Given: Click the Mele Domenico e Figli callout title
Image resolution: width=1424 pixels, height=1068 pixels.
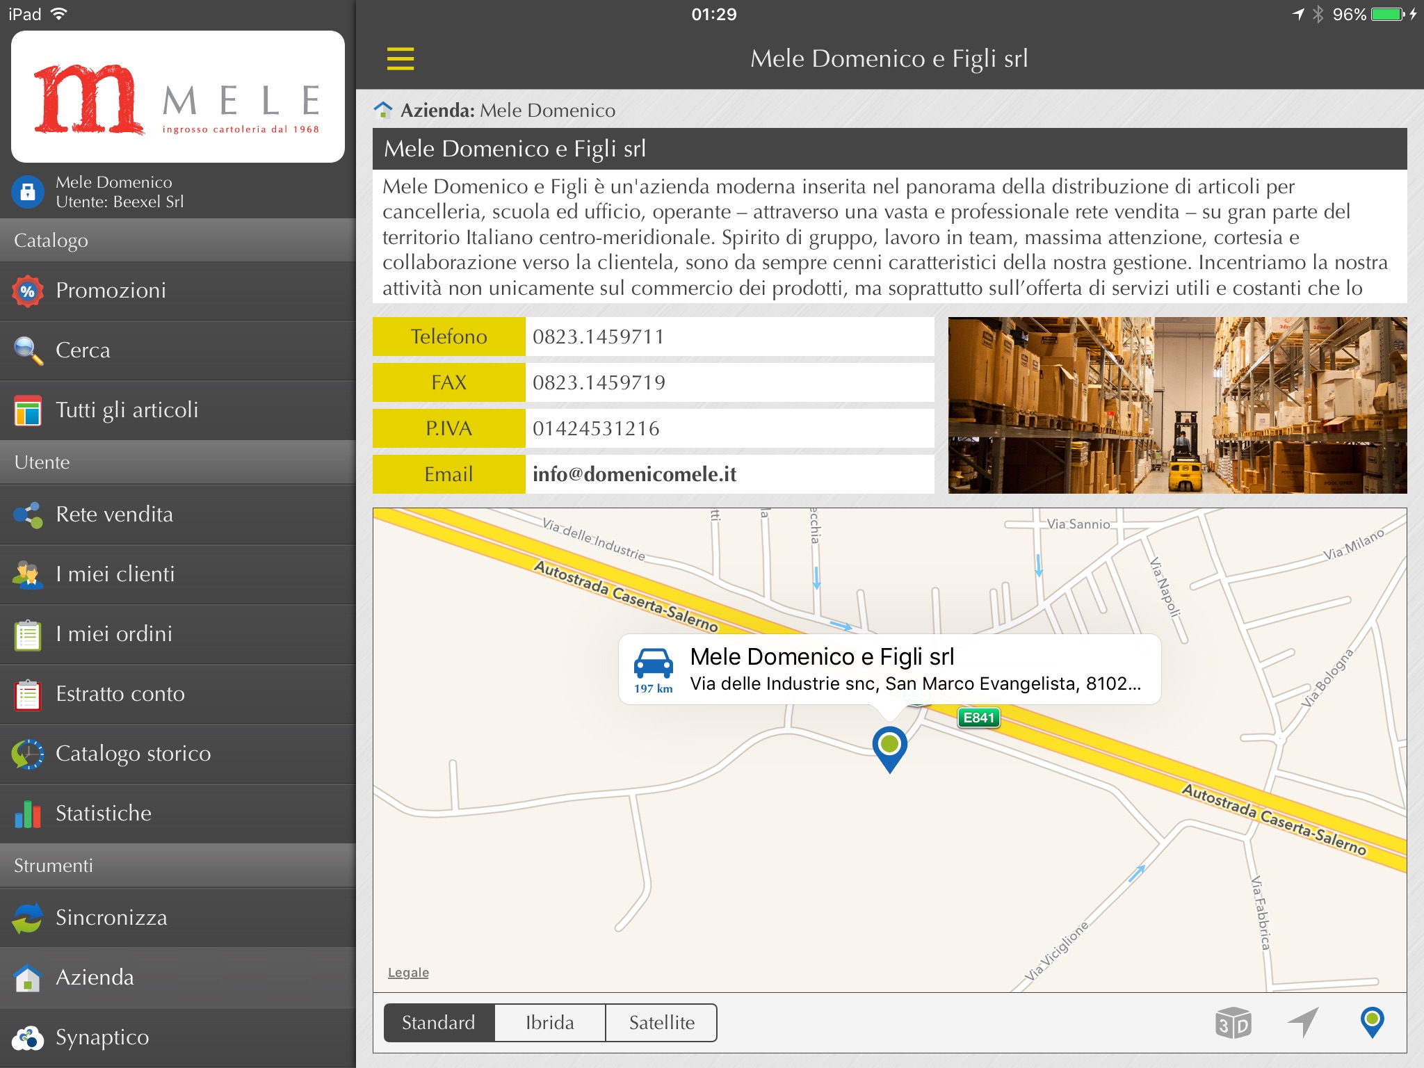Looking at the screenshot, I should tap(822, 656).
